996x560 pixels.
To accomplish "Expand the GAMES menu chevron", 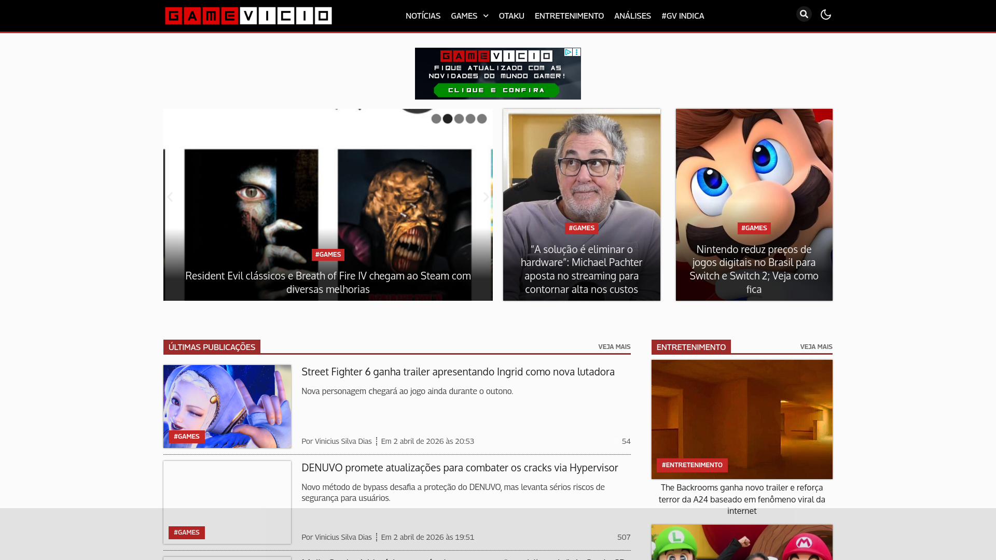I will coord(486,16).
